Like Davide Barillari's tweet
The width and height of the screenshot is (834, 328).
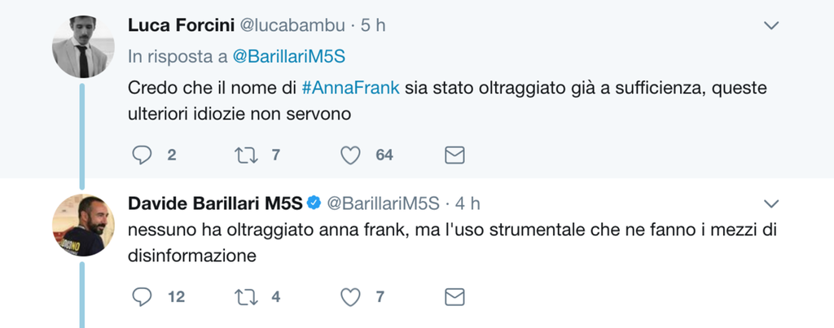tap(350, 297)
